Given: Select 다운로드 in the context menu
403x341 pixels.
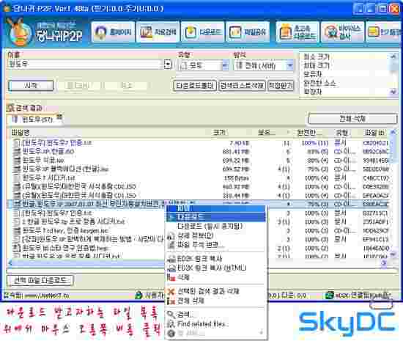Looking at the screenshot, I should pyautogui.click(x=215, y=217).
